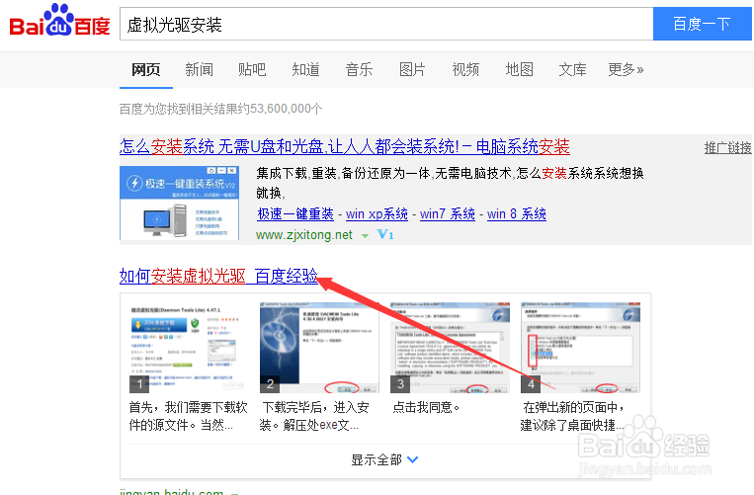Screen dimensions: 754x495
Task: Switch to the 图片 tab
Action: 412,70
